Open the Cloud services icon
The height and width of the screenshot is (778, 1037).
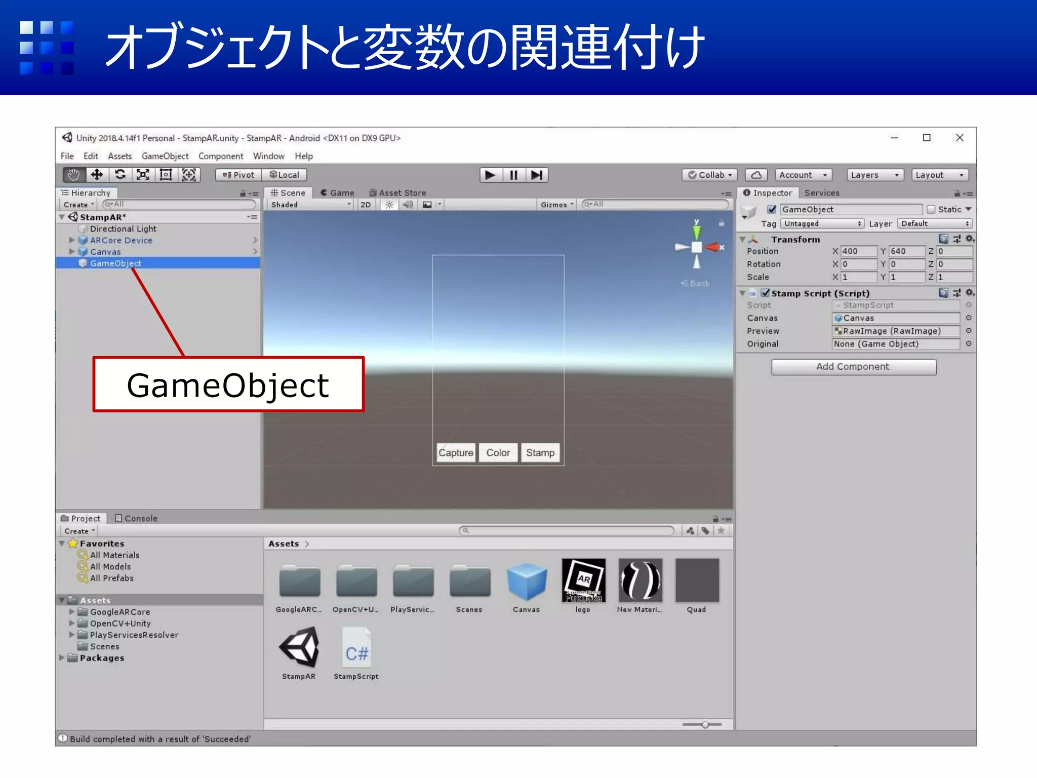(756, 175)
